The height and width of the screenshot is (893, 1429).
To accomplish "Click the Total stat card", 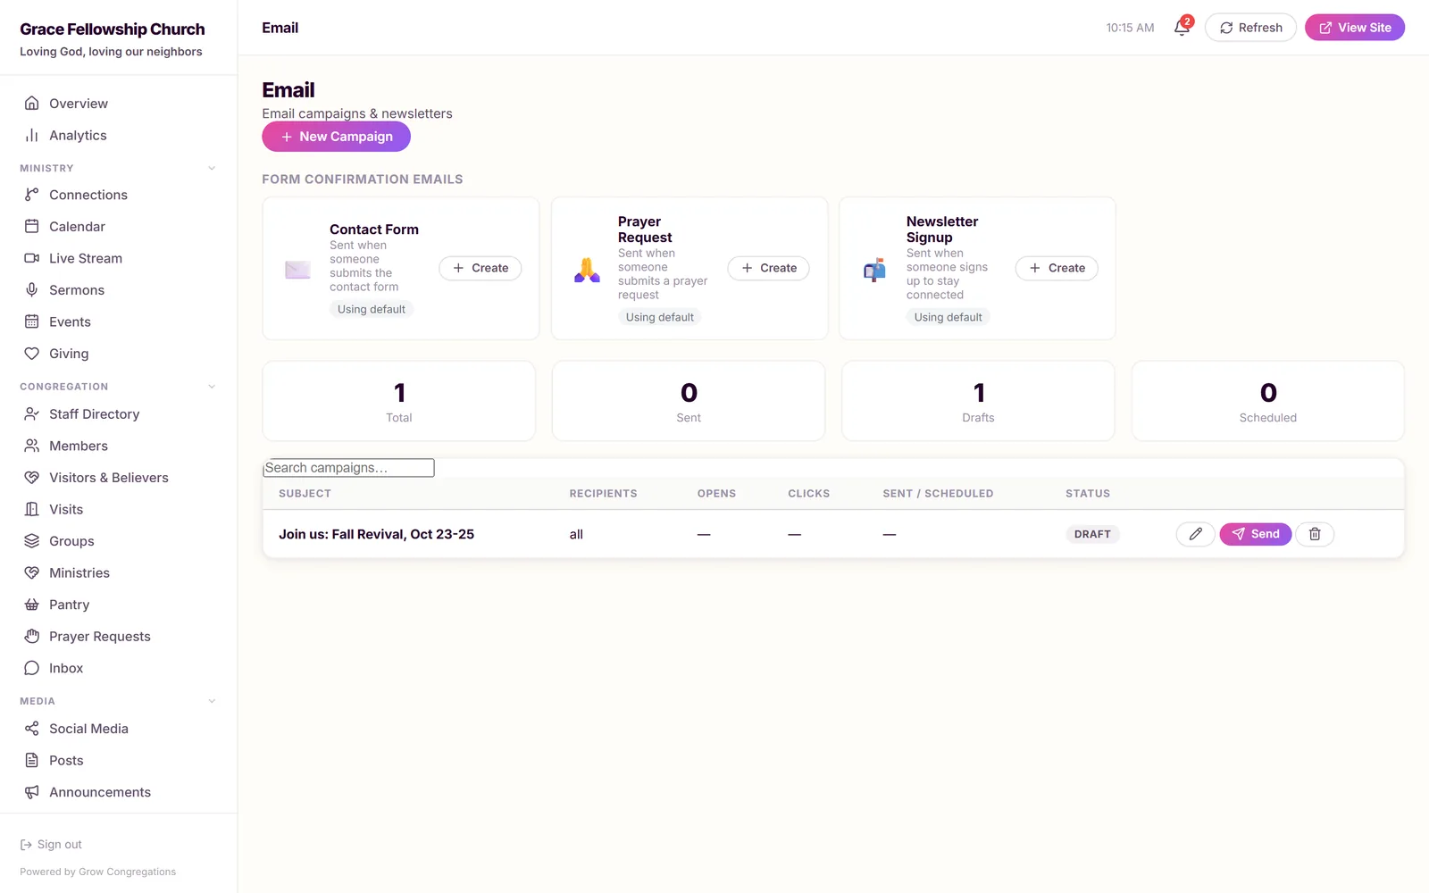I will click(x=399, y=401).
